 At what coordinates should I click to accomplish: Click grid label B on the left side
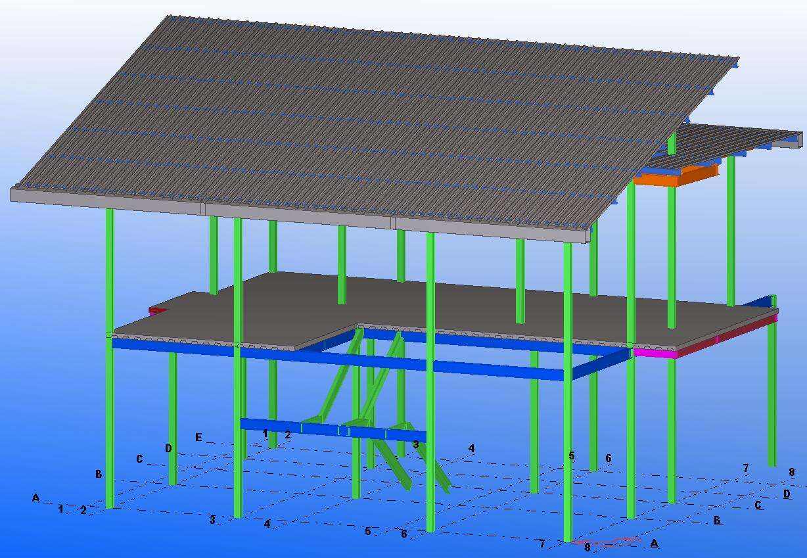(x=99, y=474)
